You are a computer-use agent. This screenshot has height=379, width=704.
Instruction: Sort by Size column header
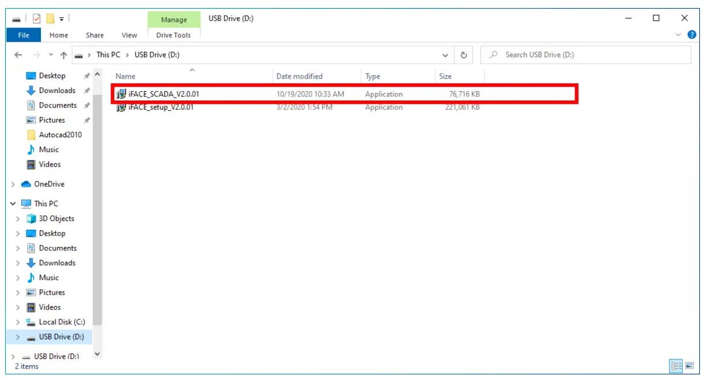pyautogui.click(x=459, y=76)
